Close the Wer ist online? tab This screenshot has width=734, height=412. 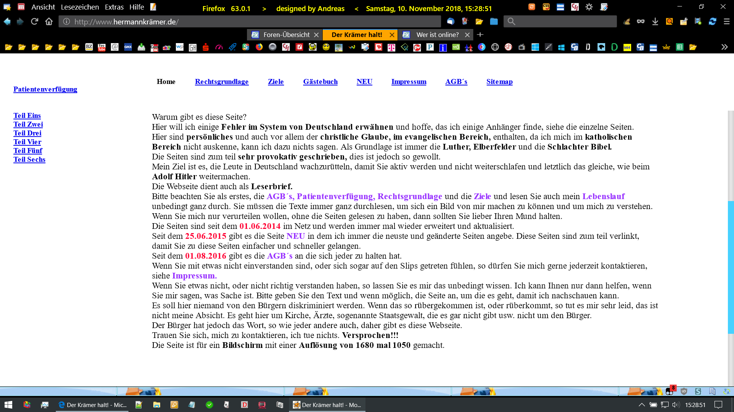point(467,35)
